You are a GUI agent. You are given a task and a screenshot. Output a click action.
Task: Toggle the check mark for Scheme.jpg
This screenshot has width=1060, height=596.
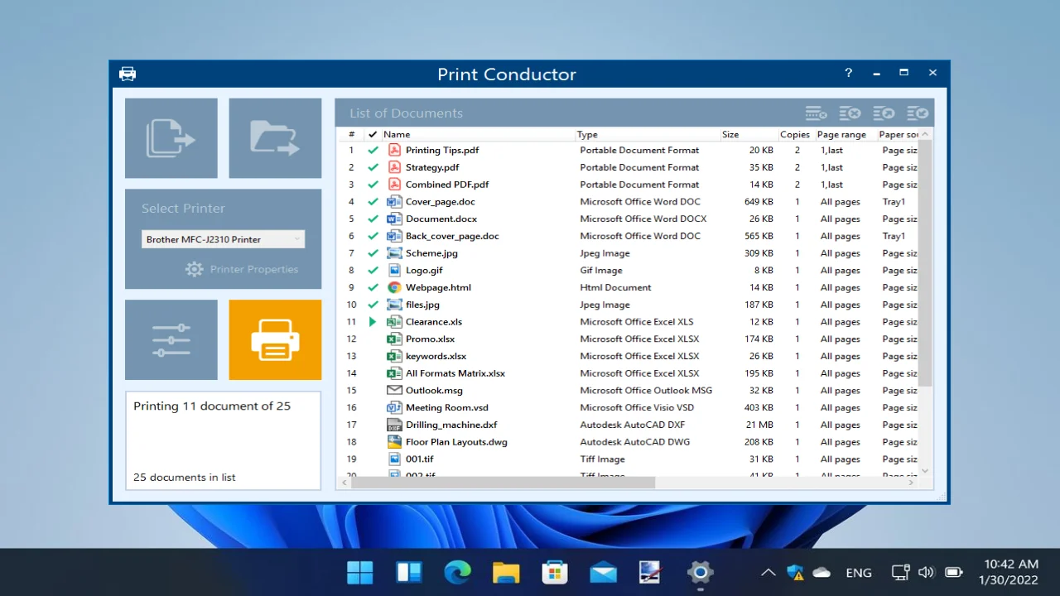point(373,253)
